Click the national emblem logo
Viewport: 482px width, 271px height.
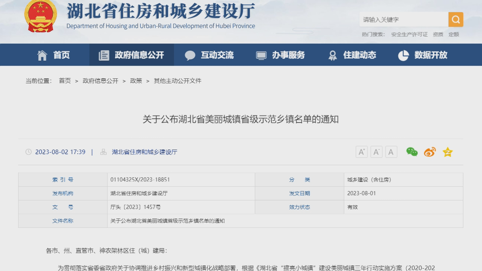click(x=40, y=16)
